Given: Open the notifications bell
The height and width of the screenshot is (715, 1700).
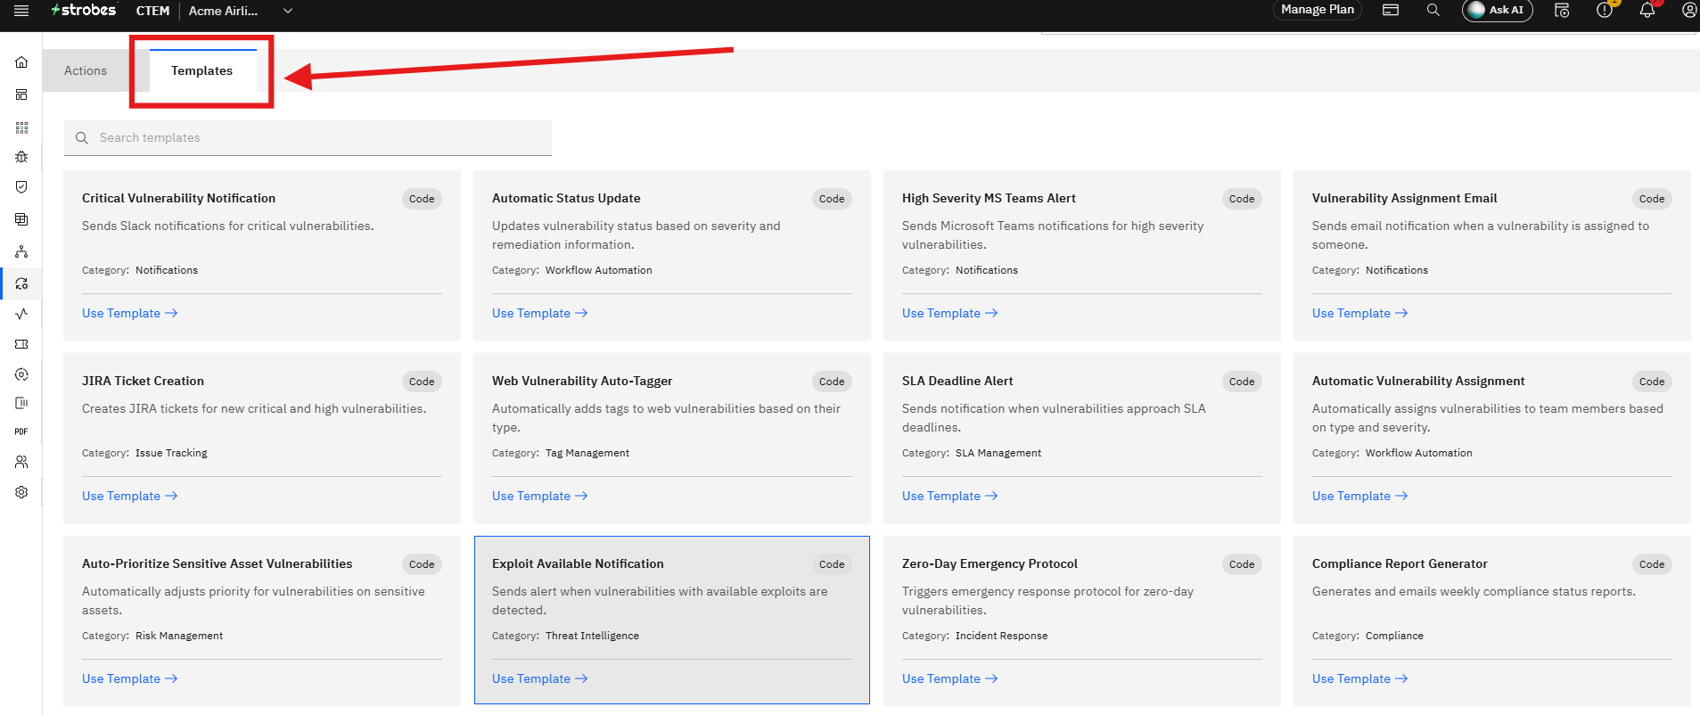Looking at the screenshot, I should [1647, 10].
